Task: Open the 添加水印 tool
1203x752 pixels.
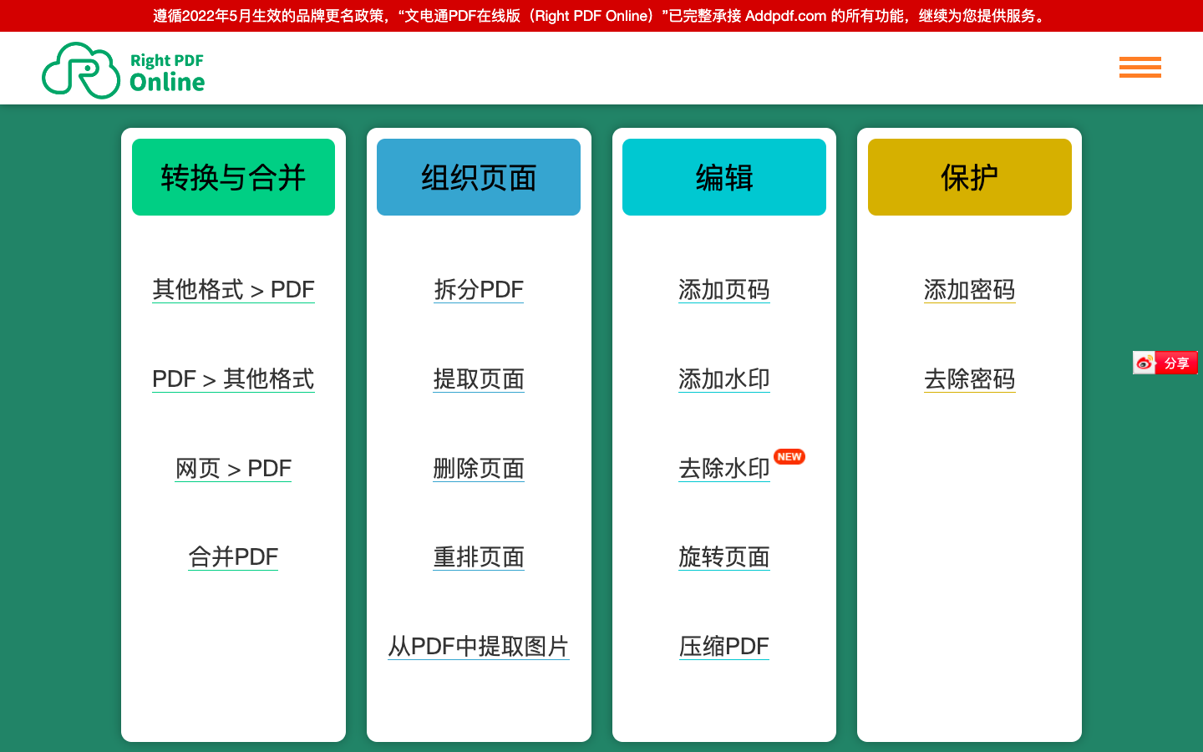Action: 723,379
